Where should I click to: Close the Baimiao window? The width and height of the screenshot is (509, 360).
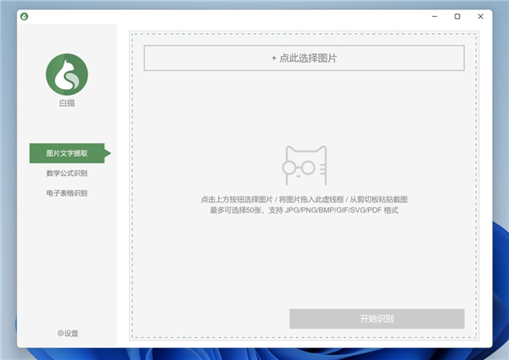point(481,16)
